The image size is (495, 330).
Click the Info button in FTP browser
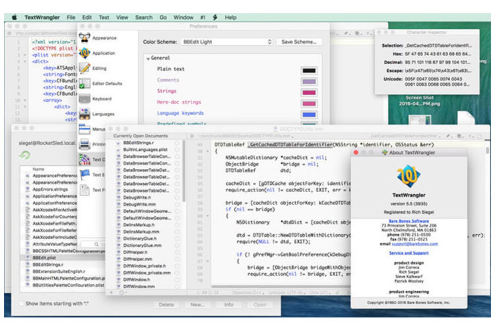pos(229,304)
